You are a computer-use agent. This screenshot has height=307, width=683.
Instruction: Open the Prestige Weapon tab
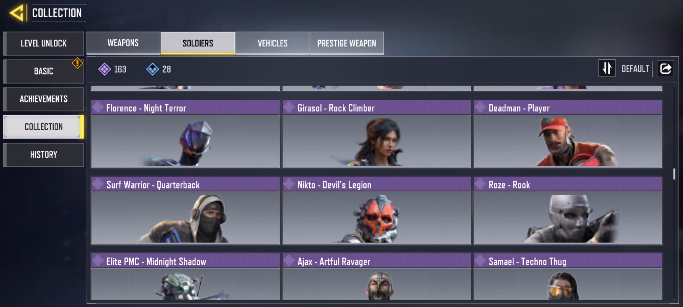[x=347, y=43]
